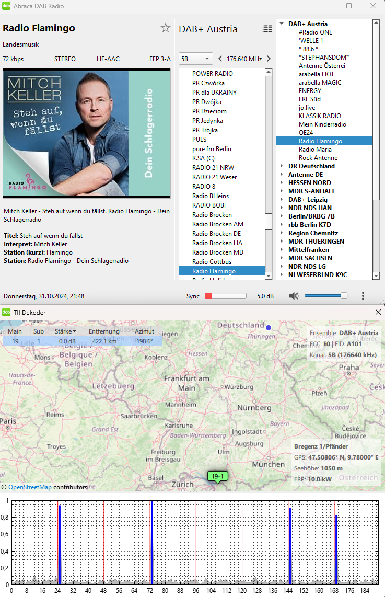The image size is (385, 597).
Task: Mark Radio Flamingo as favorite with star
Action: (x=165, y=28)
